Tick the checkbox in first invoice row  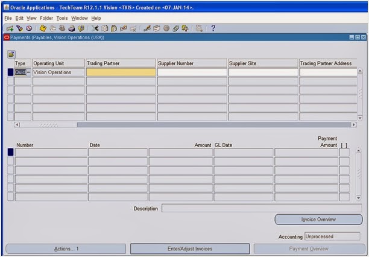[344, 153]
